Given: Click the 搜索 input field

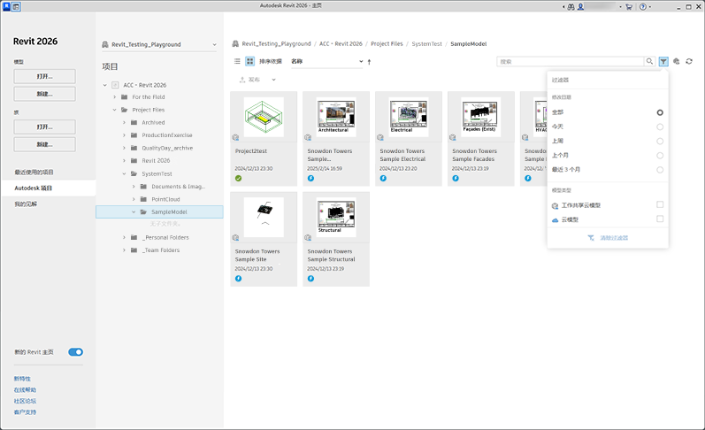Looking at the screenshot, I should click(571, 61).
